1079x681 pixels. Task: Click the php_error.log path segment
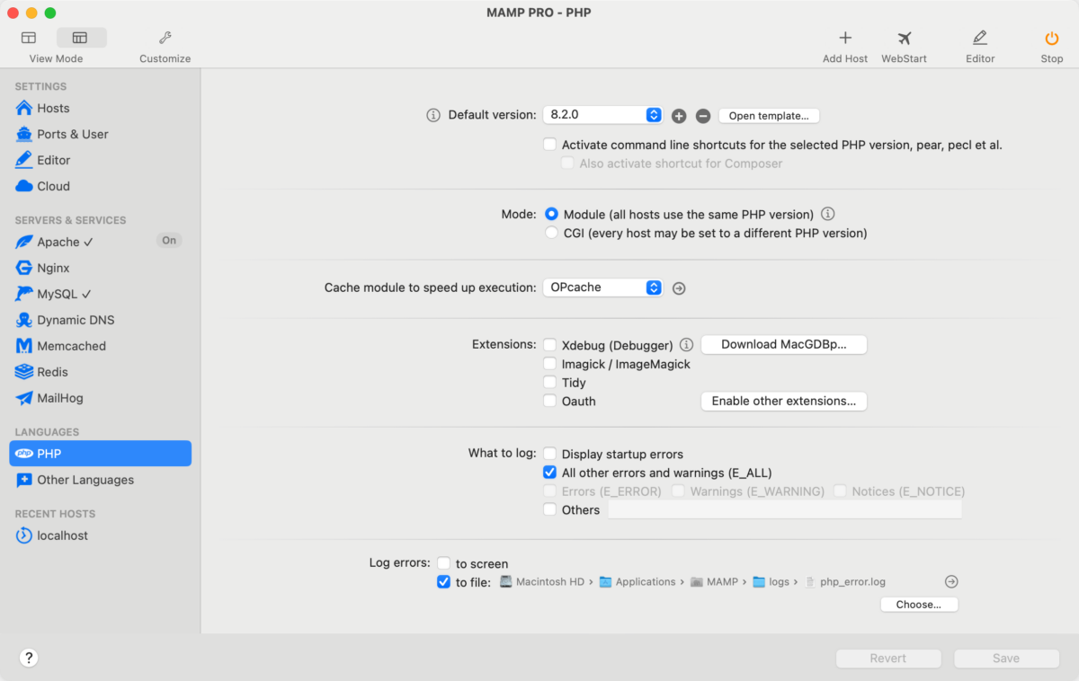coord(845,582)
